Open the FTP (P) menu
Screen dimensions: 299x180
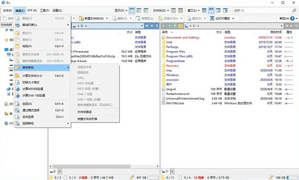(x=32, y=11)
